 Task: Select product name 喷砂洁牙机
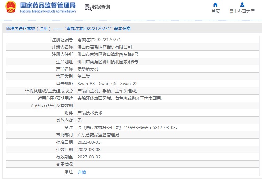(88, 69)
